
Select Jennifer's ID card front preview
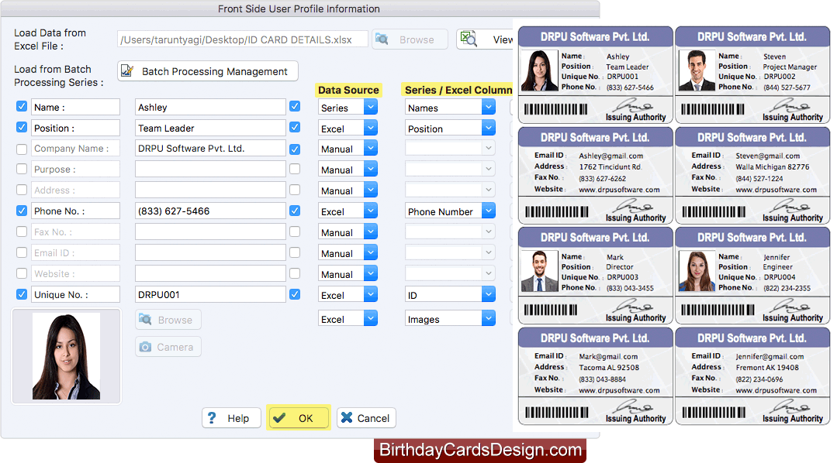tap(752, 276)
